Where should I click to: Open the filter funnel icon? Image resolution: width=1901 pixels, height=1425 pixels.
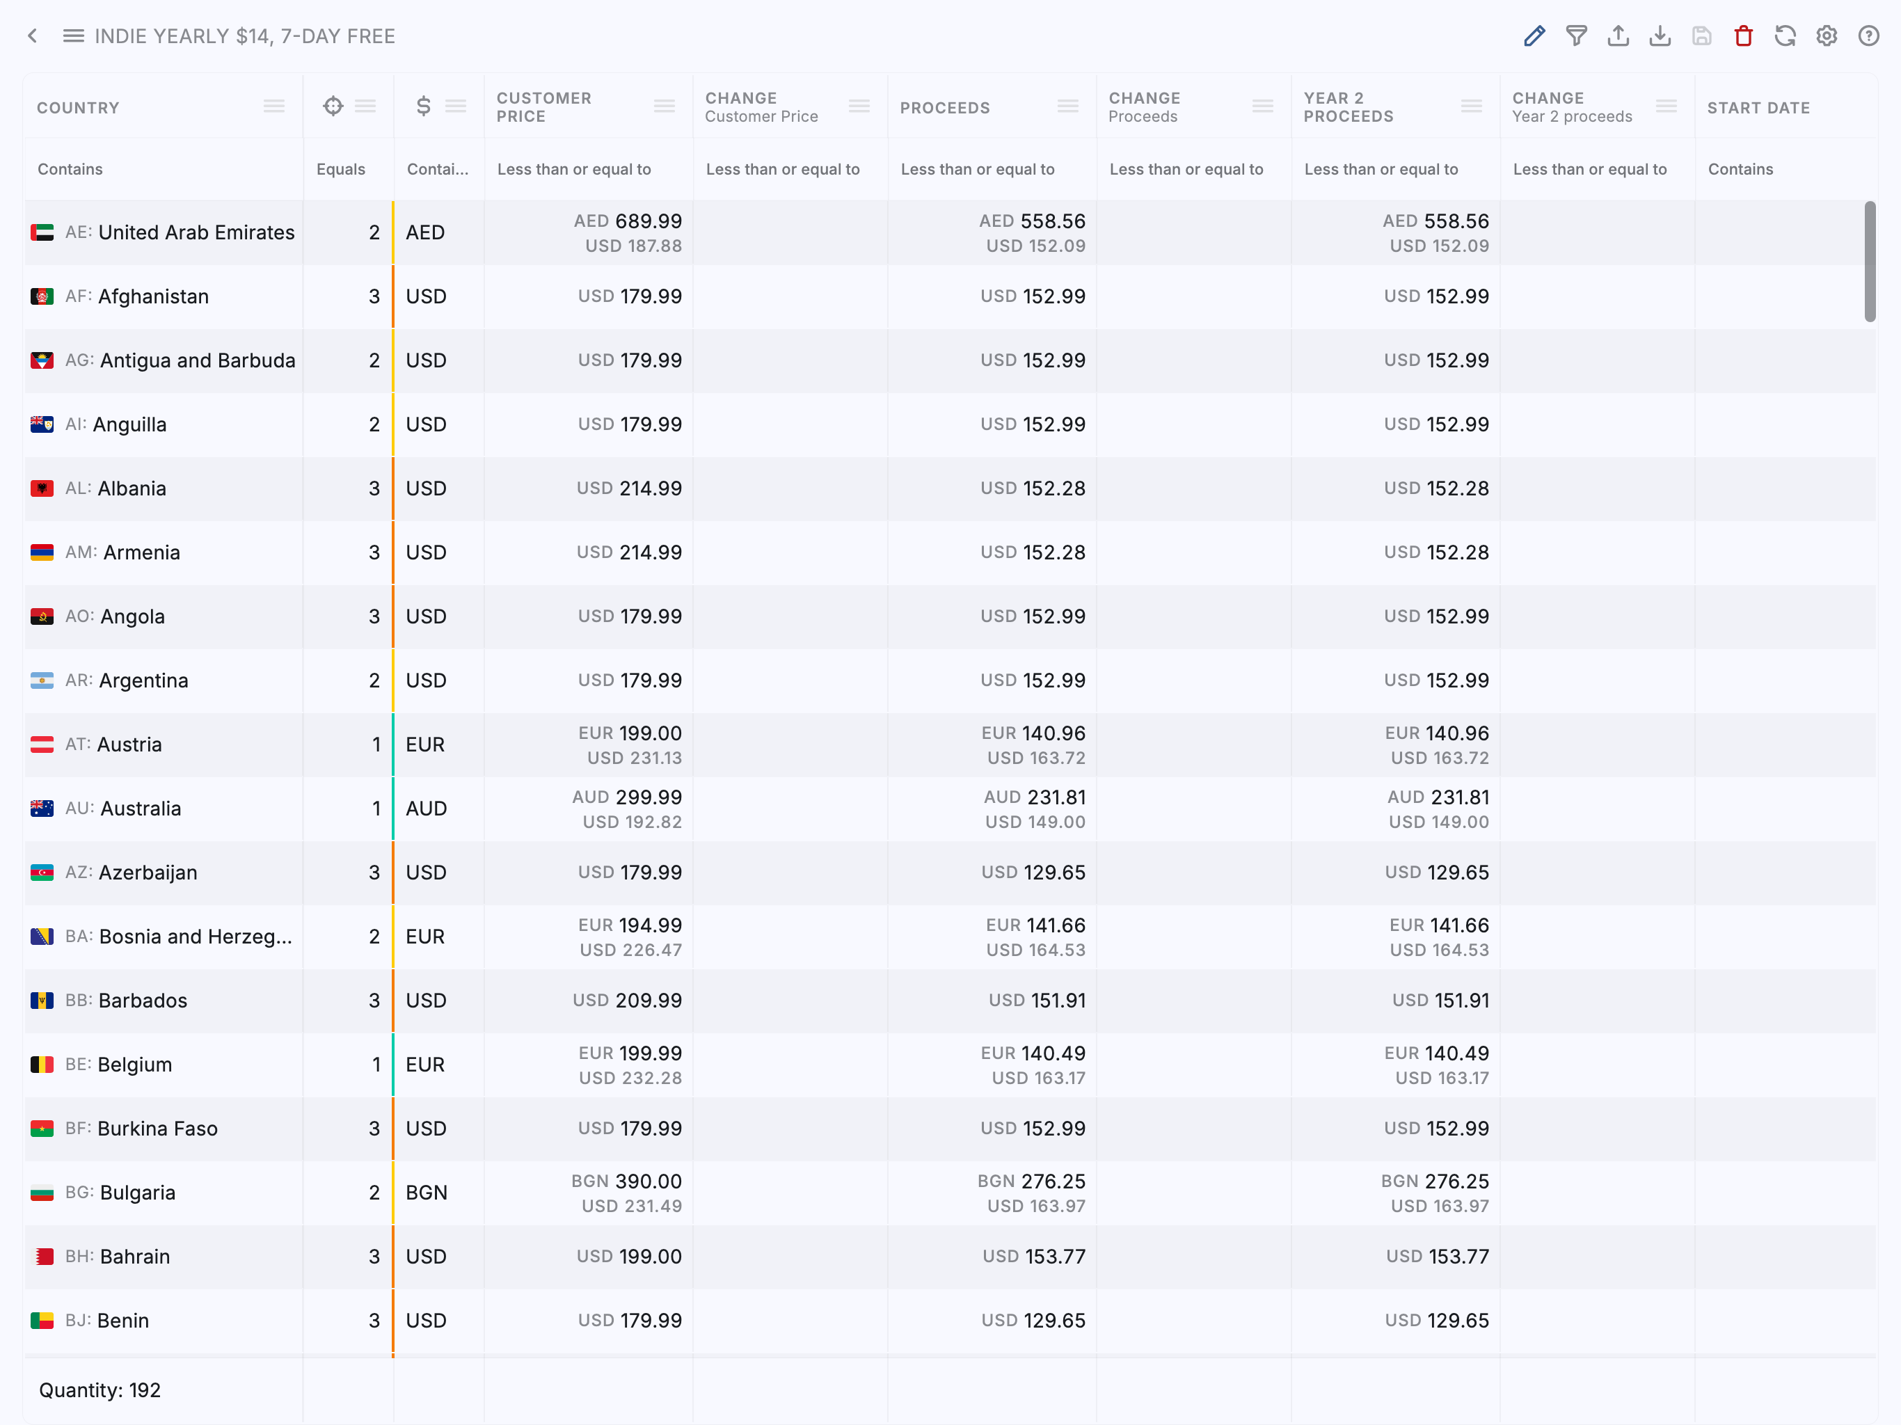pos(1576,36)
